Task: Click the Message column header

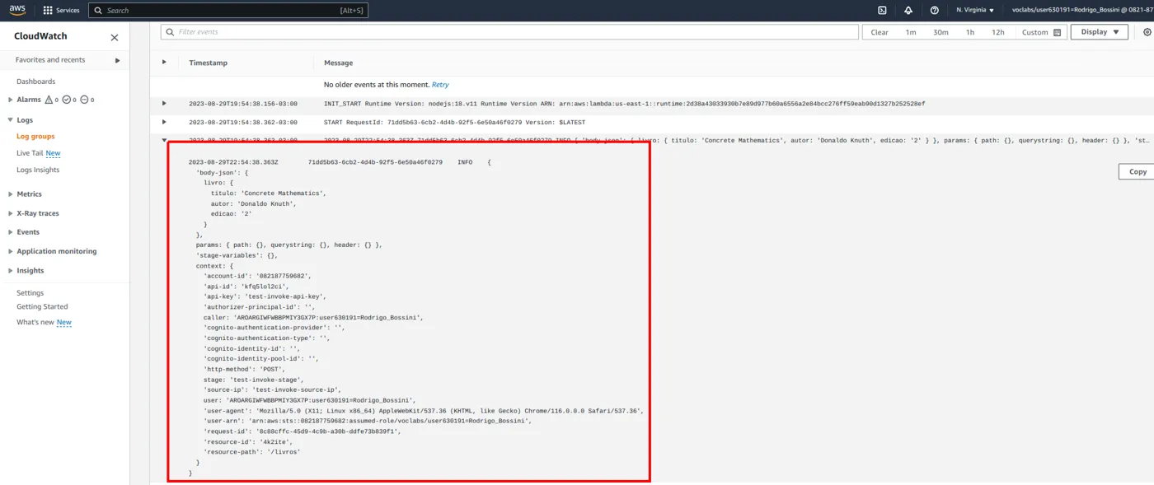Action: coord(338,63)
